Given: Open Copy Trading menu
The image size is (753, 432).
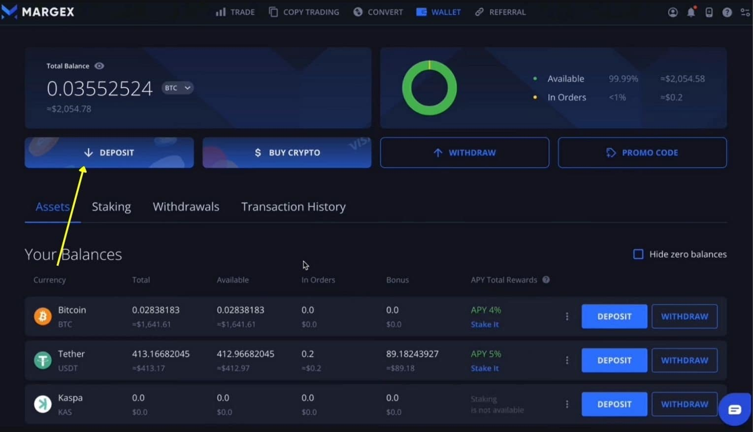Looking at the screenshot, I should 304,12.
